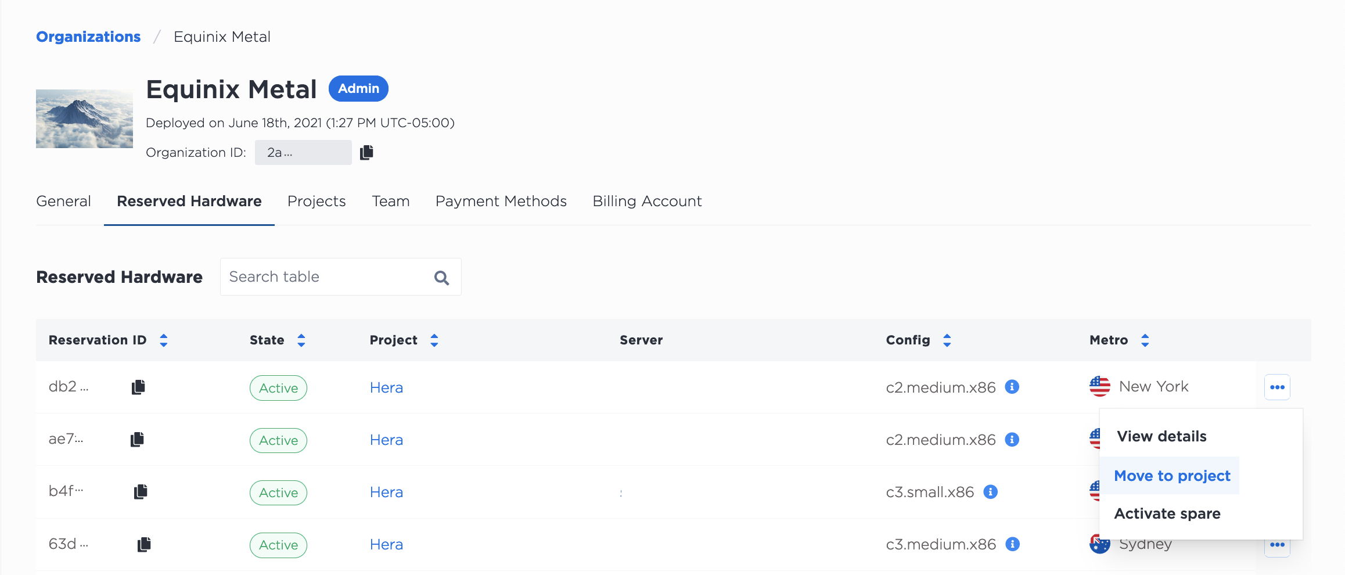Copy reservation ID ae7

(137, 439)
